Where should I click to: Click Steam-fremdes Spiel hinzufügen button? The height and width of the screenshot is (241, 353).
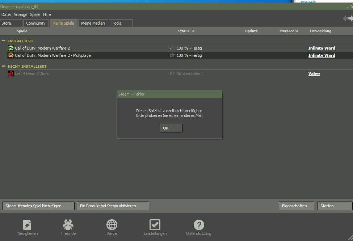[x=38, y=206]
